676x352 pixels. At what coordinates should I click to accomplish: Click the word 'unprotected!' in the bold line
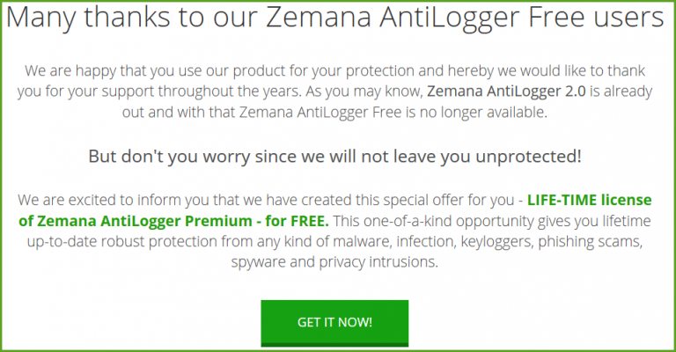[528, 156]
